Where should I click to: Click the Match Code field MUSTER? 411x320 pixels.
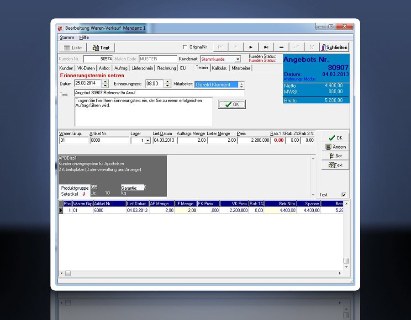(x=158, y=59)
